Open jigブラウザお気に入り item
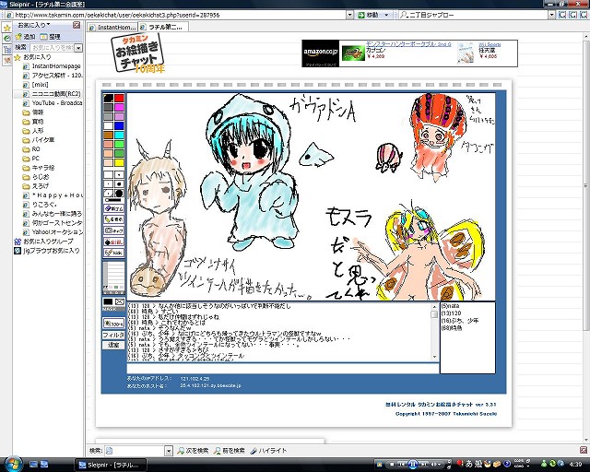The width and height of the screenshot is (590, 472). coord(47,251)
